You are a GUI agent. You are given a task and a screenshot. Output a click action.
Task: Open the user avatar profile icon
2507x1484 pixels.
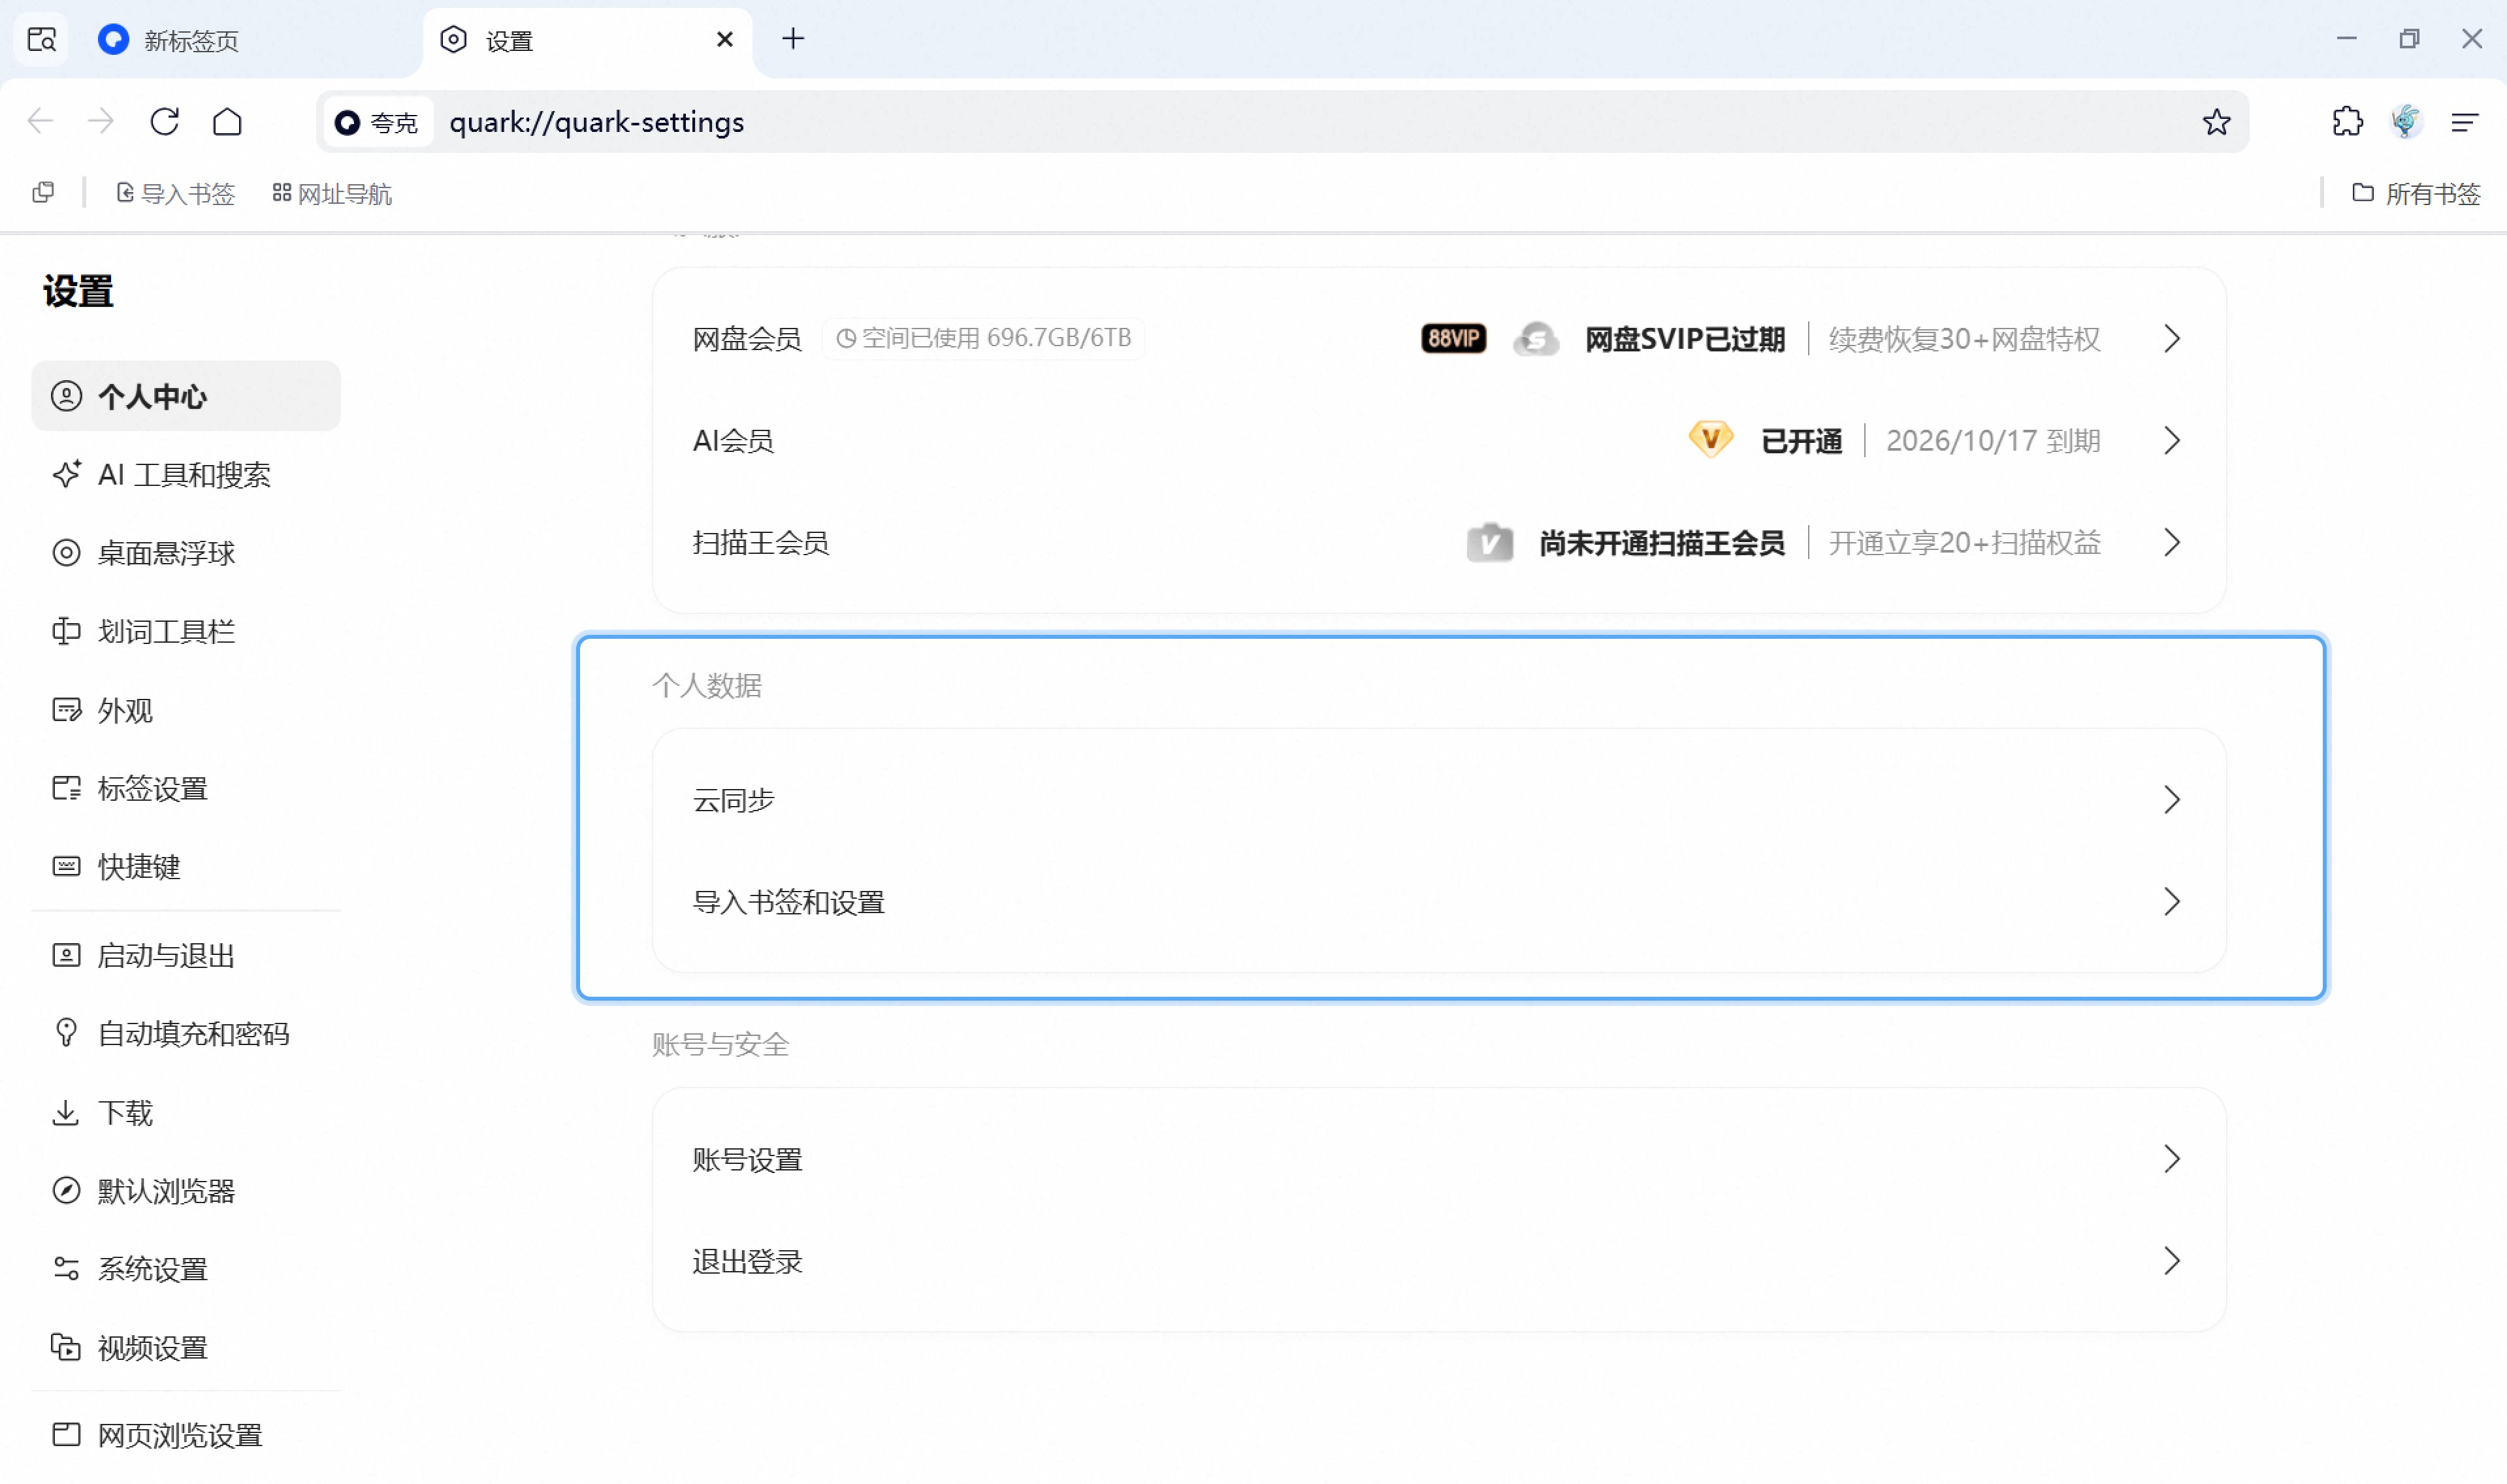2406,122
